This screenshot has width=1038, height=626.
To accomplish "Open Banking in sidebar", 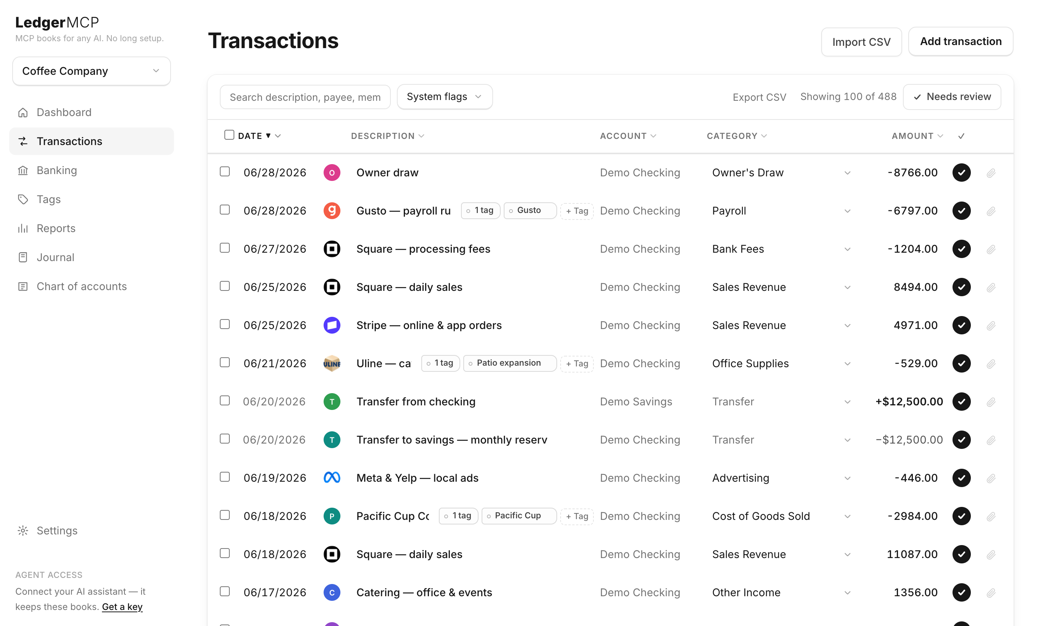I will pos(92,170).
